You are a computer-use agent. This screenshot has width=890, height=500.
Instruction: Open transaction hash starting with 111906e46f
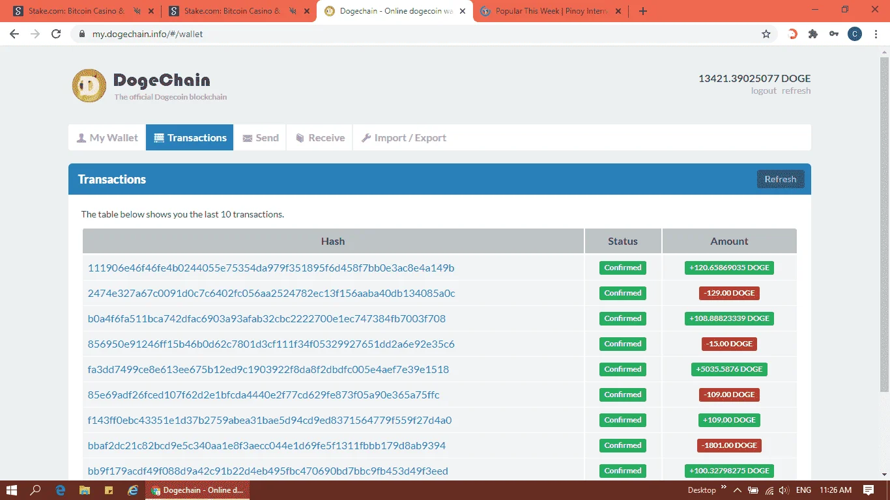point(271,268)
